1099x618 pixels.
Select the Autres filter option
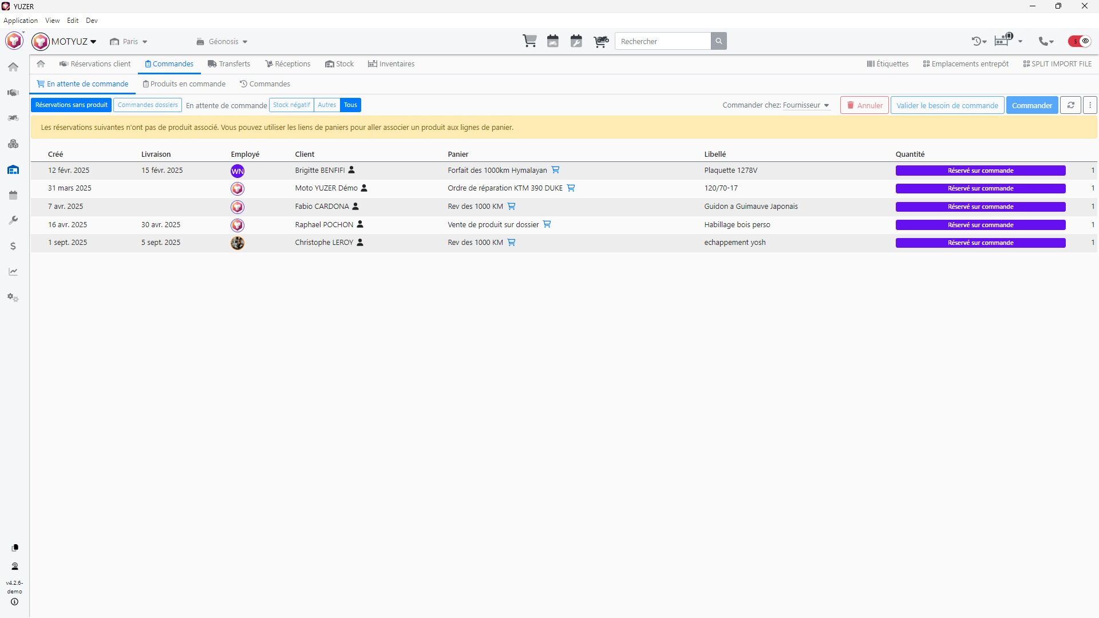click(x=327, y=105)
